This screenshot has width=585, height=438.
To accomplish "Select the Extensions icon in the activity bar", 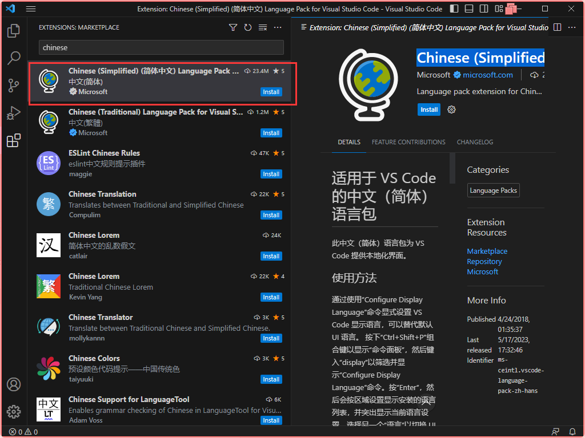I will click(x=14, y=140).
